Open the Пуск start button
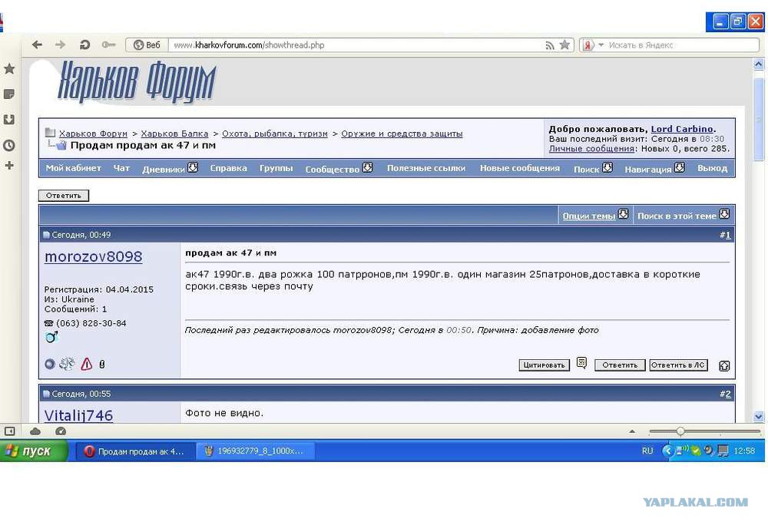 [x=34, y=451]
